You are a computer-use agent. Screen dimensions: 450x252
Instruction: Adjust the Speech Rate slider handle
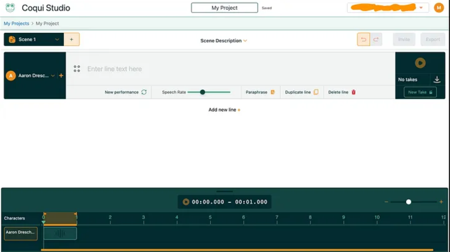(x=202, y=92)
